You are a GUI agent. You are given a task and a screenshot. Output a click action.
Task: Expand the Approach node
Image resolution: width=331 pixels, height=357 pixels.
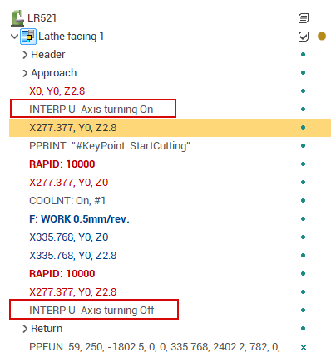[25, 73]
